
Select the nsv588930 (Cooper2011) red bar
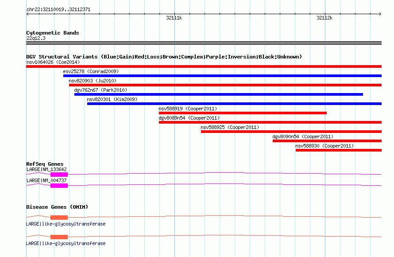click(339, 150)
